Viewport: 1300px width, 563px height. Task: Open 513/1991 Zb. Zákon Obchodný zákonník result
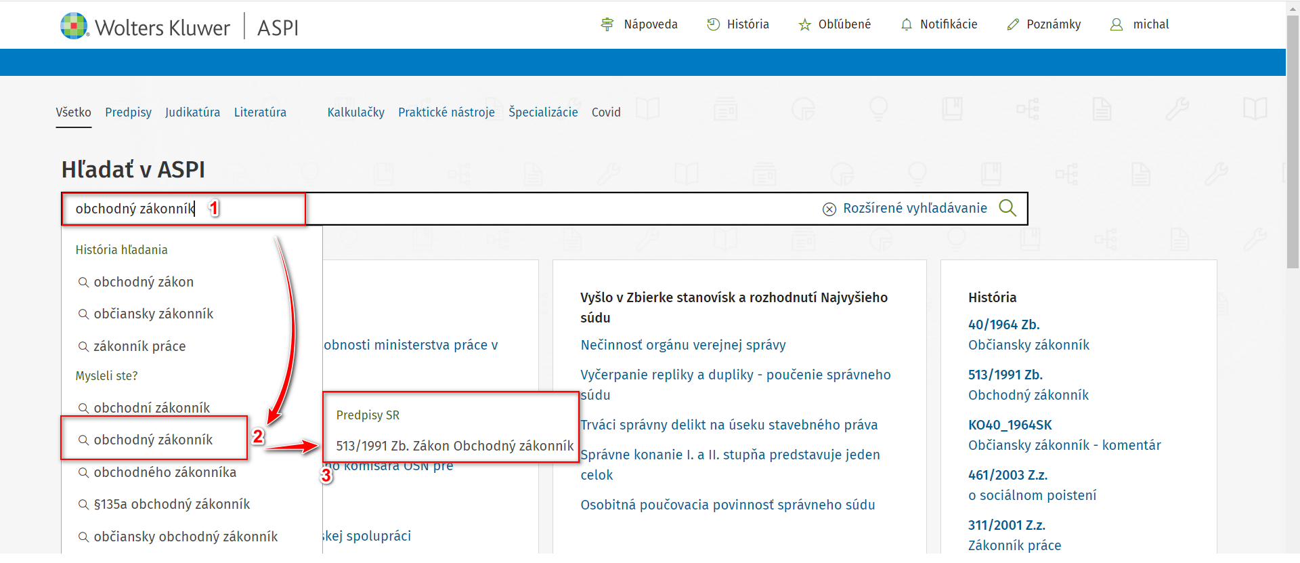click(x=454, y=446)
